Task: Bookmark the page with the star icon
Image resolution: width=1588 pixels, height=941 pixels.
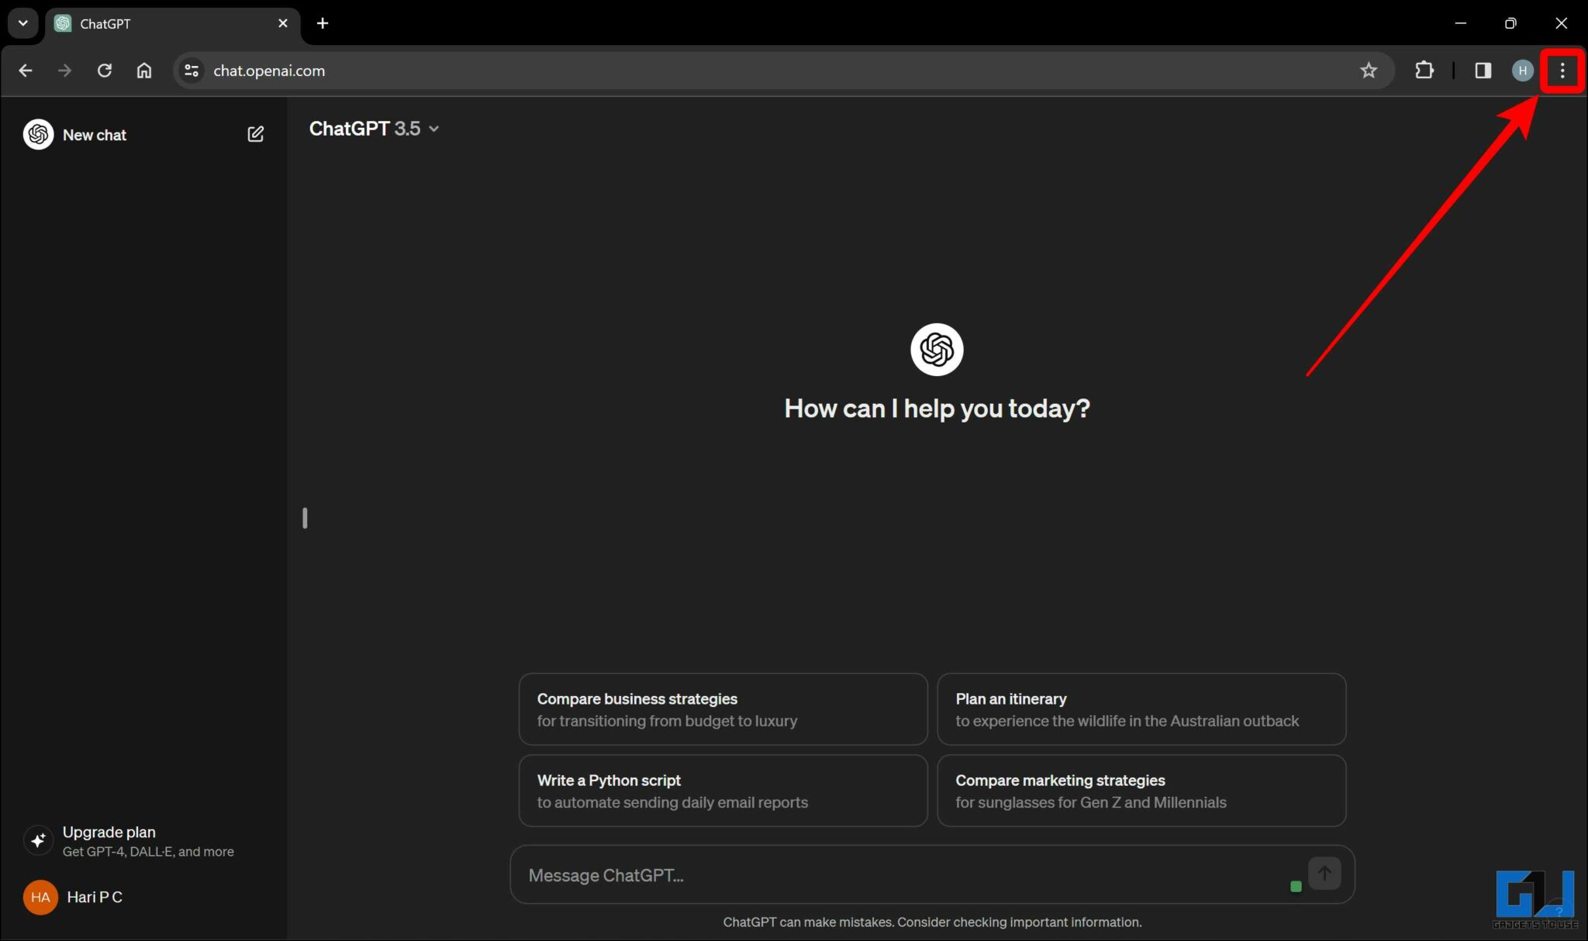Action: pyautogui.click(x=1369, y=70)
